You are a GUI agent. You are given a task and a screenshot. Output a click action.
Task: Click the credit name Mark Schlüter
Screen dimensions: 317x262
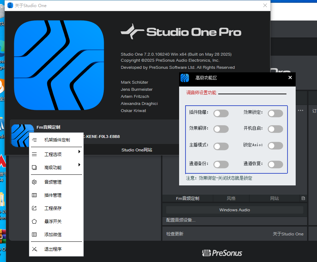tap(134, 82)
